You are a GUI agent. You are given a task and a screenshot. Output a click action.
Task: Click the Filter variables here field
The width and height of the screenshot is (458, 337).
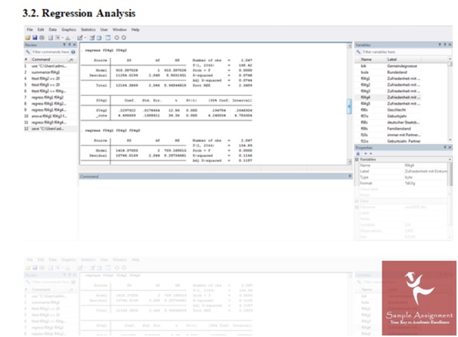(x=406, y=52)
